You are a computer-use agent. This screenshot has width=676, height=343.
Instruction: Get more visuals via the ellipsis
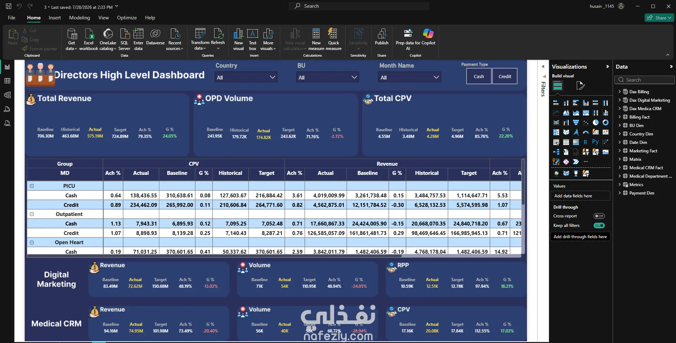coord(586,162)
